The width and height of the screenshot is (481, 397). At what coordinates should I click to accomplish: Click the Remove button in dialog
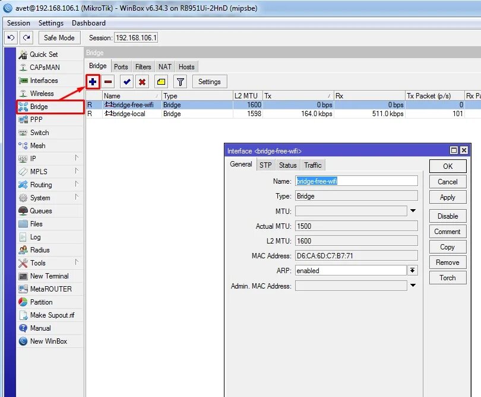click(x=448, y=262)
